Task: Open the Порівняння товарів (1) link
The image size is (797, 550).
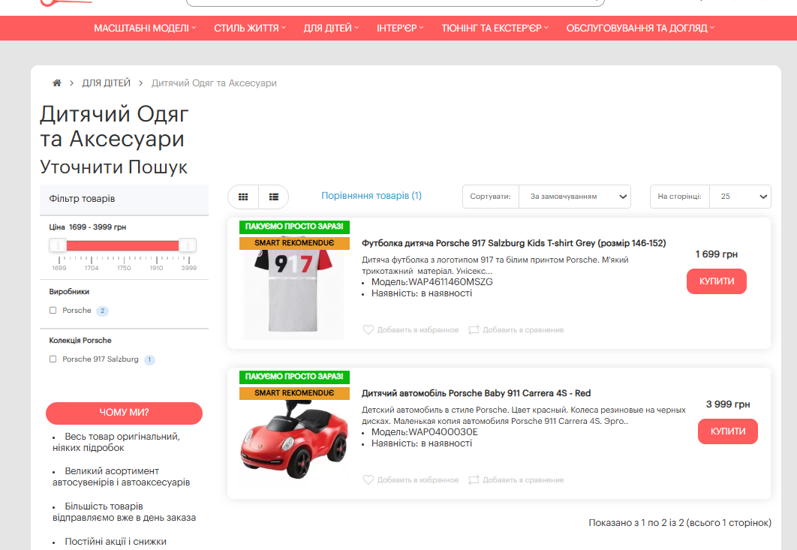Action: 371,196
